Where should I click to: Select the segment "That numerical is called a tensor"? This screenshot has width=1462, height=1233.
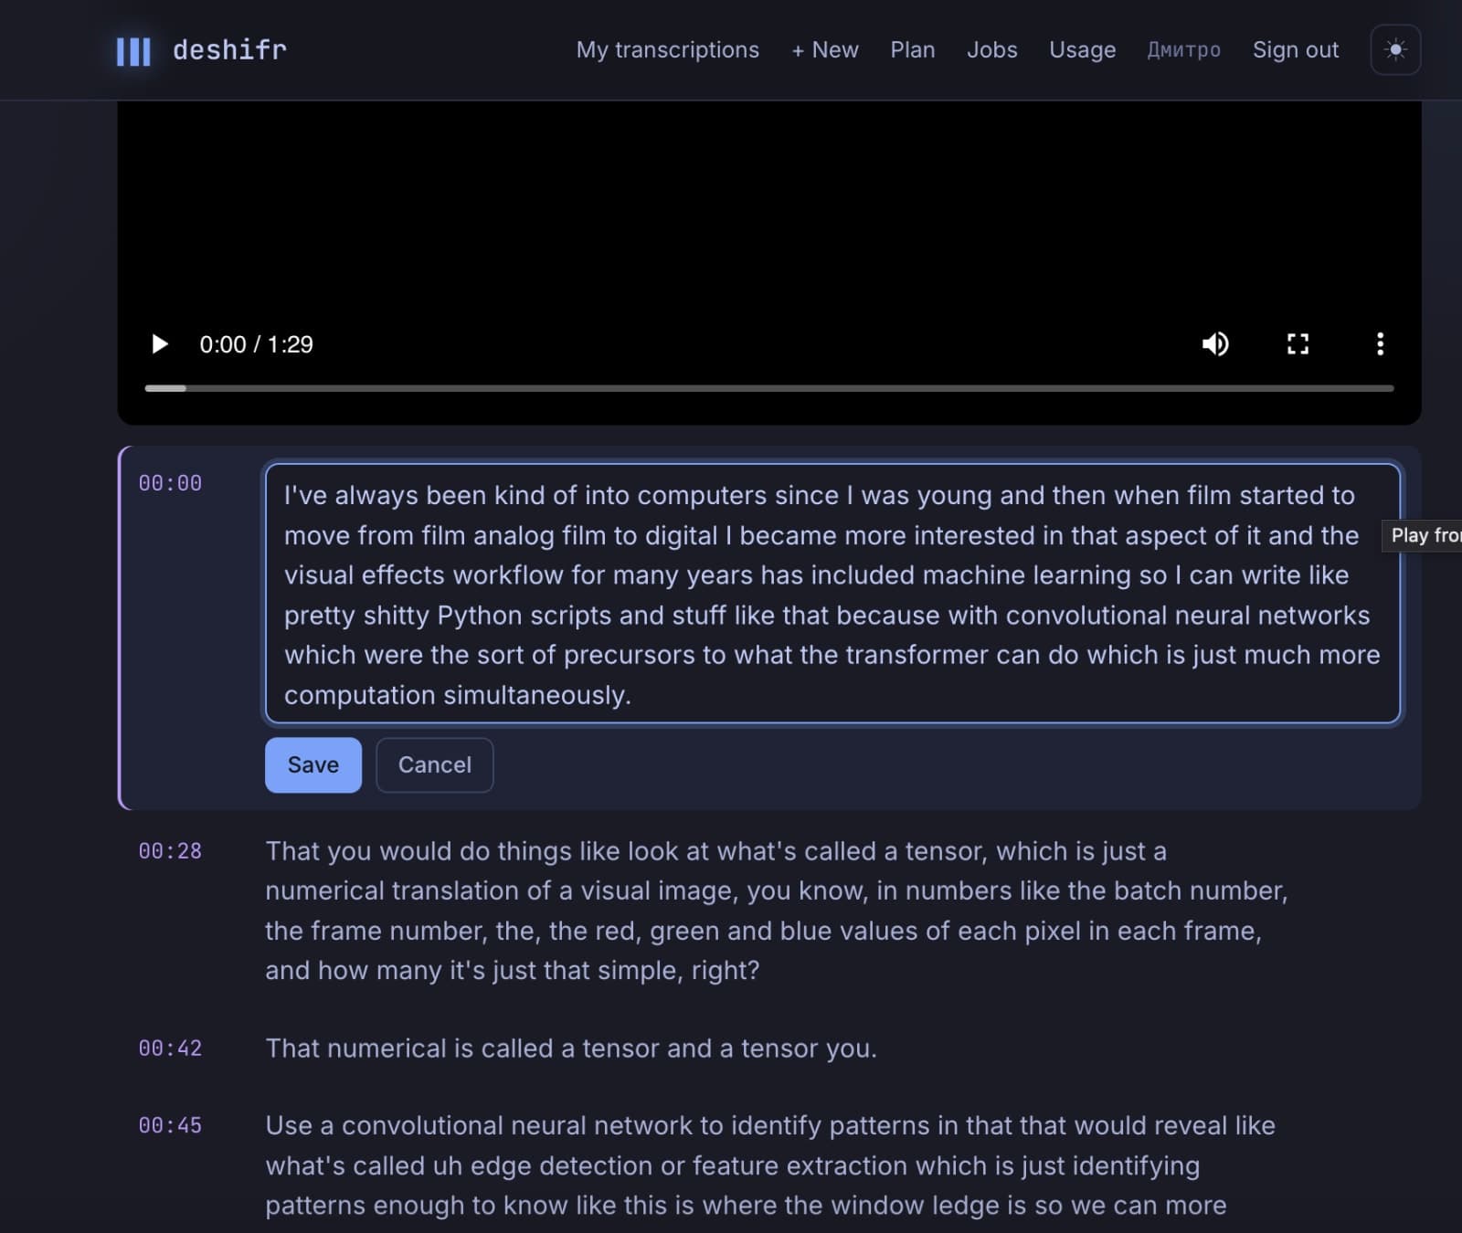point(571,1049)
